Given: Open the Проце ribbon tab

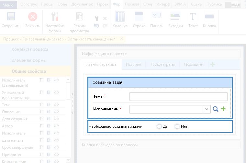Looking at the screenshot, I should 47,4.
